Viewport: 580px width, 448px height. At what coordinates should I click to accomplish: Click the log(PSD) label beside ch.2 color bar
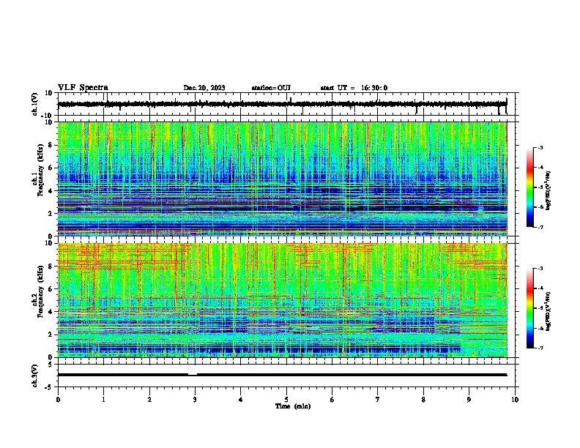tap(549, 311)
